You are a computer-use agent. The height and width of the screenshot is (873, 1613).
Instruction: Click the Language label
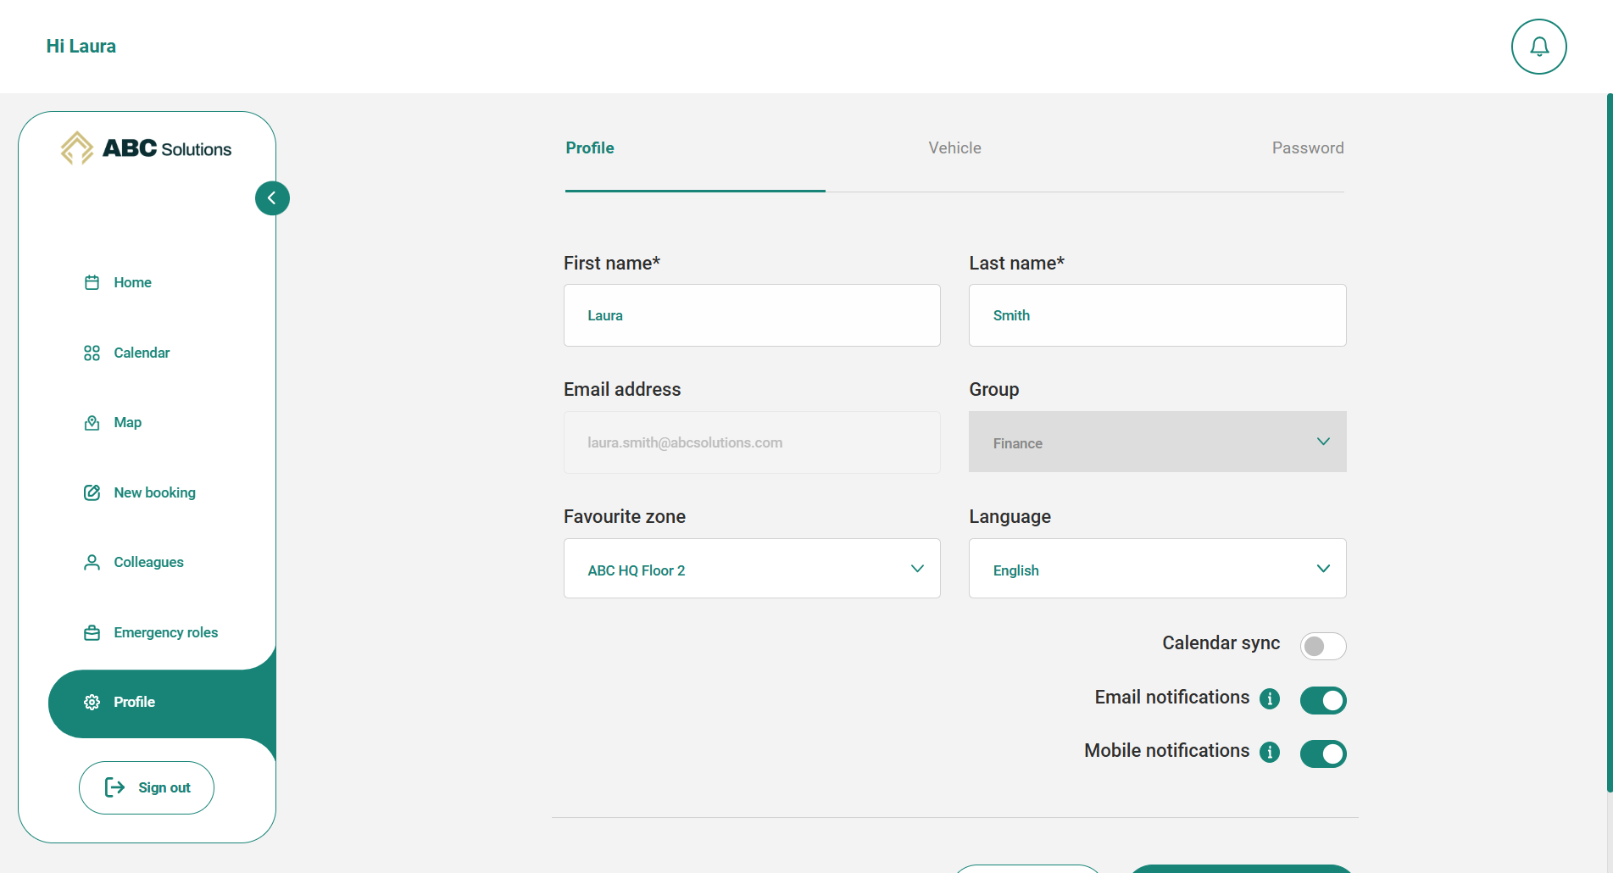1010,517
